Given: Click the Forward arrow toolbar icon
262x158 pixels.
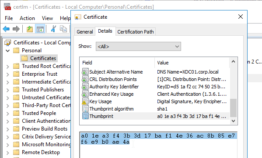Looking at the screenshot, I should (16, 29).
